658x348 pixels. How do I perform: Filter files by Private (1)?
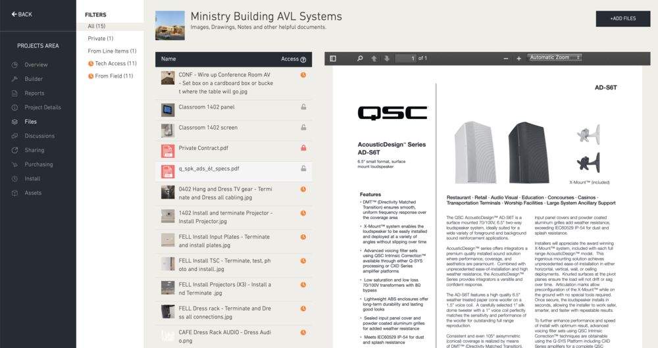coord(100,38)
